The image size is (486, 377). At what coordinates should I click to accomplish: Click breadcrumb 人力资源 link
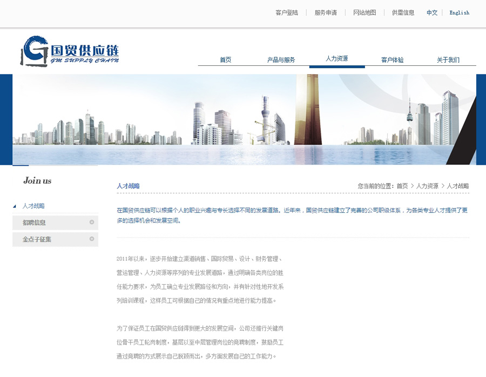427,186
